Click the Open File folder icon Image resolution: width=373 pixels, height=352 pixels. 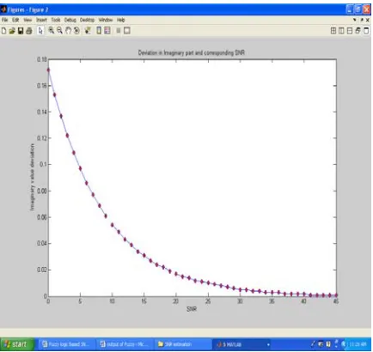point(12,31)
